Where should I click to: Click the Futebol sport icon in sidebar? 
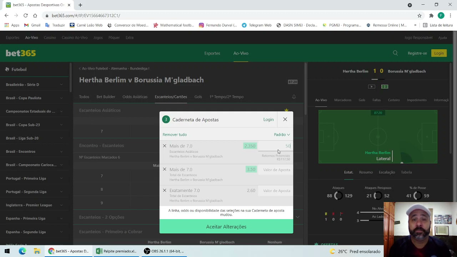click(x=7, y=69)
